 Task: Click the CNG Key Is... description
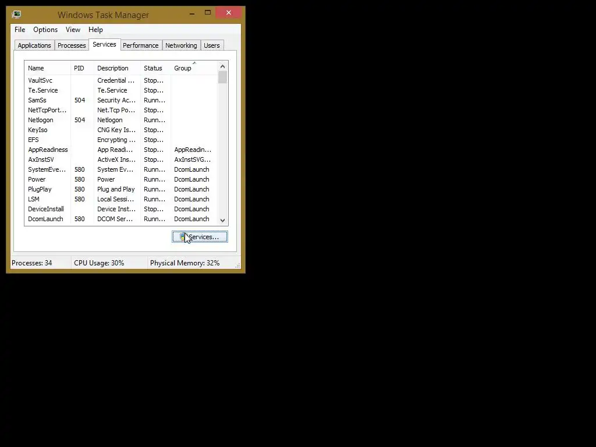tap(116, 130)
